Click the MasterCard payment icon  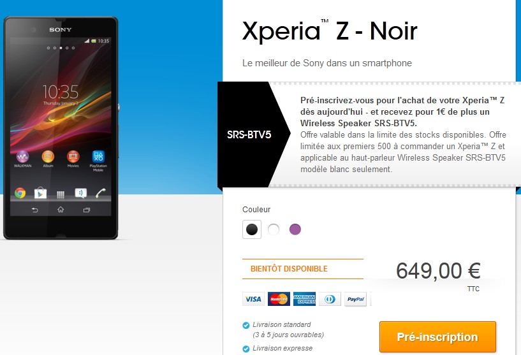[279, 299]
